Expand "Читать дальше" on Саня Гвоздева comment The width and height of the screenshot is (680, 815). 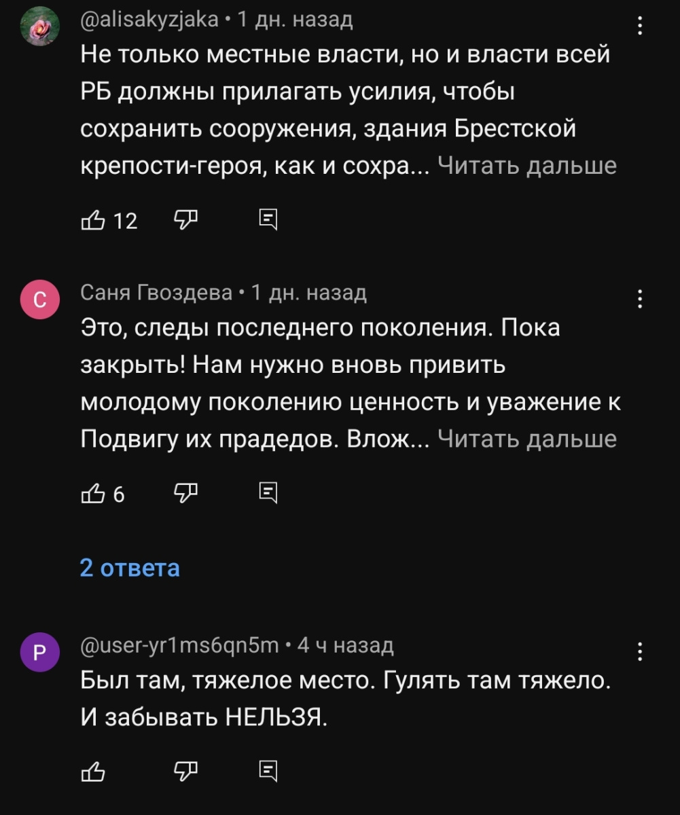point(527,439)
